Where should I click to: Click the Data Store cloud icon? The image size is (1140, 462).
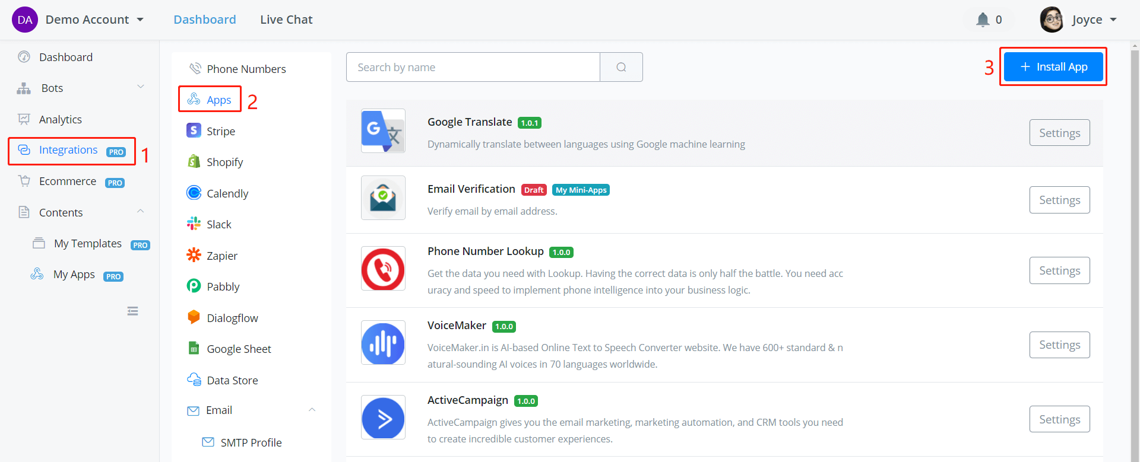[x=194, y=380]
